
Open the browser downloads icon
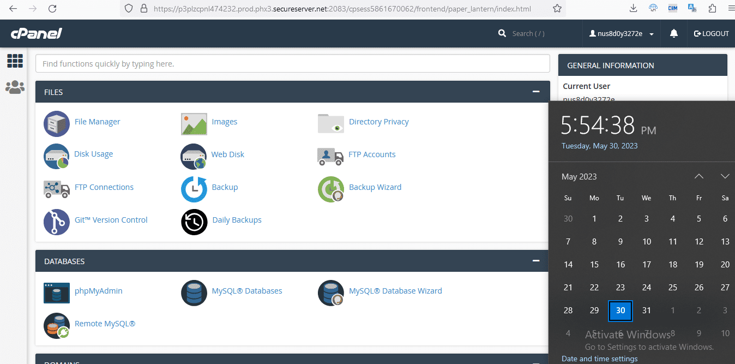pos(633,9)
